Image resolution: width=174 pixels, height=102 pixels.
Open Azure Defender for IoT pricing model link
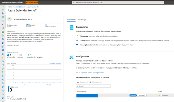(90, 73)
